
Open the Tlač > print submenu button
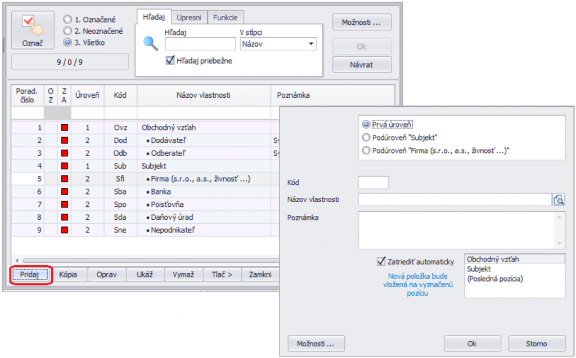222,275
